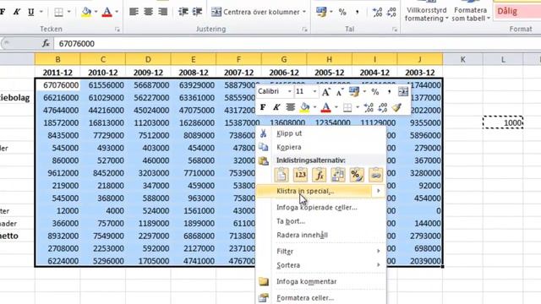
Task: Click format painter in mini toolbar
Action: 396,107
